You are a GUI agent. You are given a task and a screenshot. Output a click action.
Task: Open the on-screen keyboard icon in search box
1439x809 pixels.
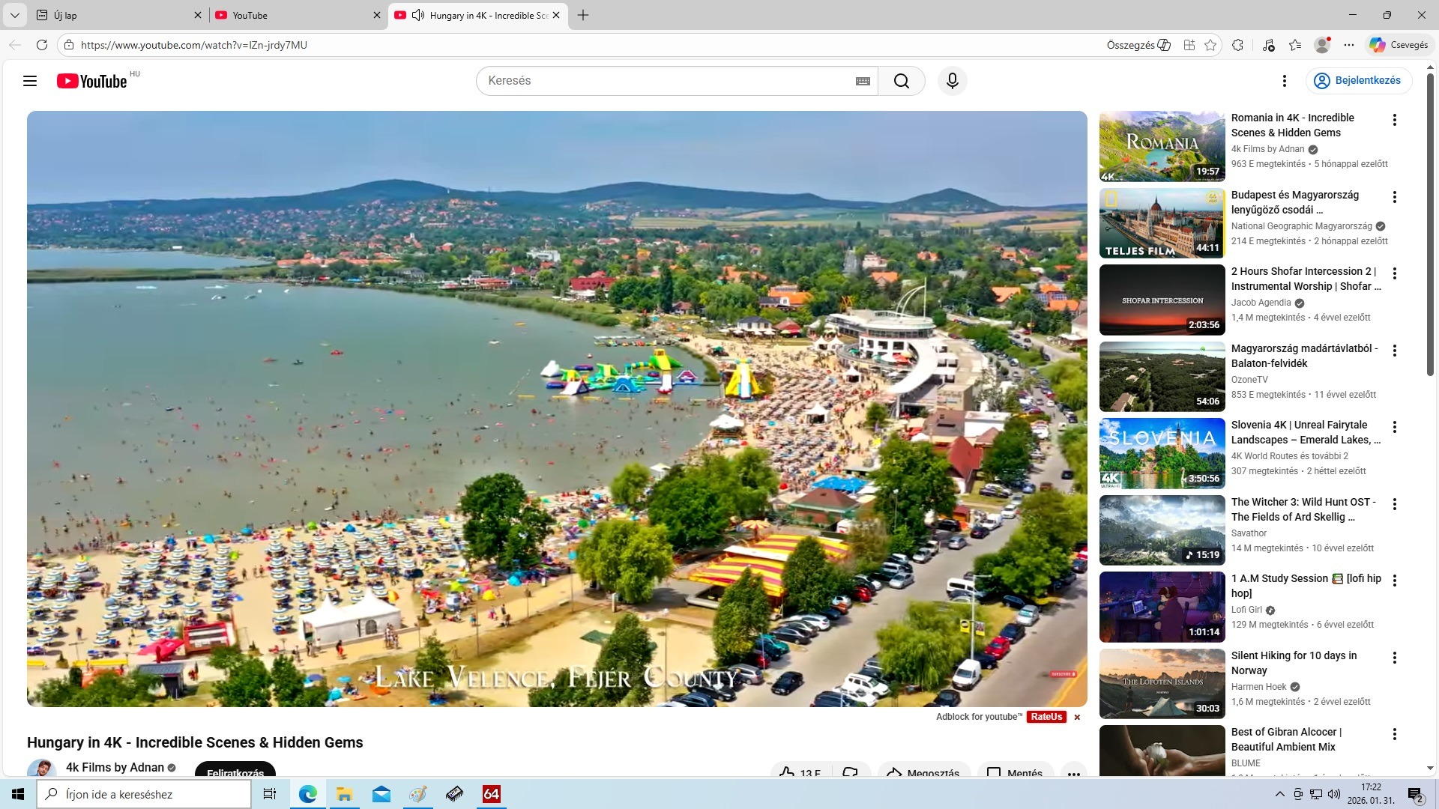863,81
